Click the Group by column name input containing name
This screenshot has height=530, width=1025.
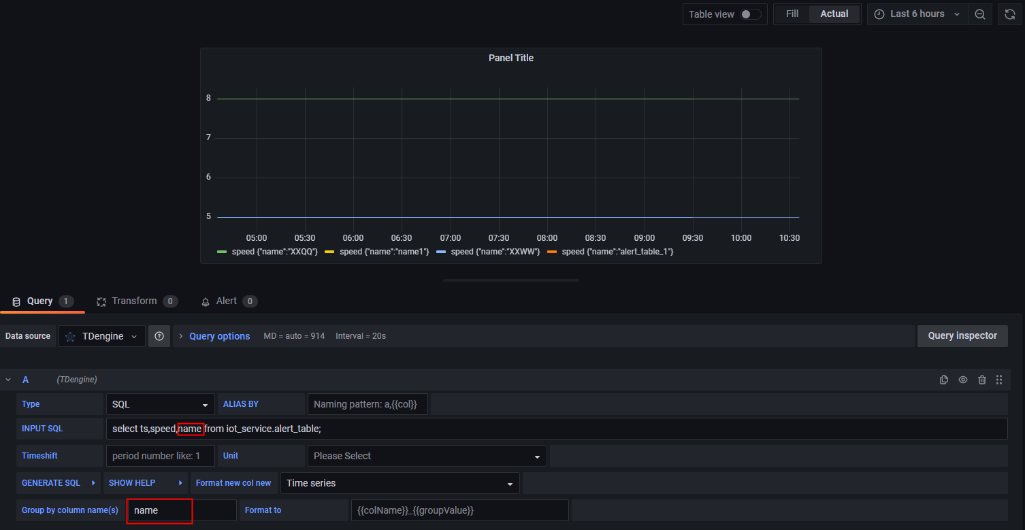pos(159,510)
